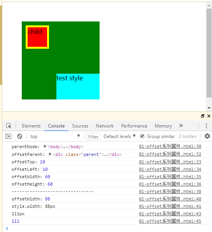The height and width of the screenshot is (232, 212).
Task: Click the console Filter input field
Action: 93,136
